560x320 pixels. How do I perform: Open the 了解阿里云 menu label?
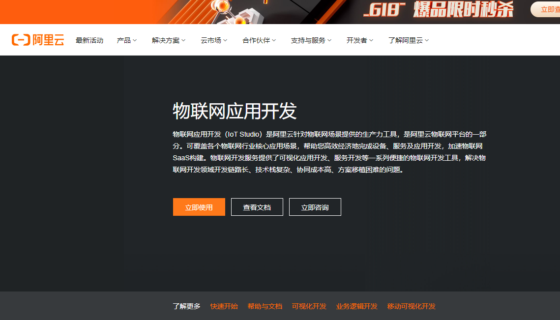(406, 40)
